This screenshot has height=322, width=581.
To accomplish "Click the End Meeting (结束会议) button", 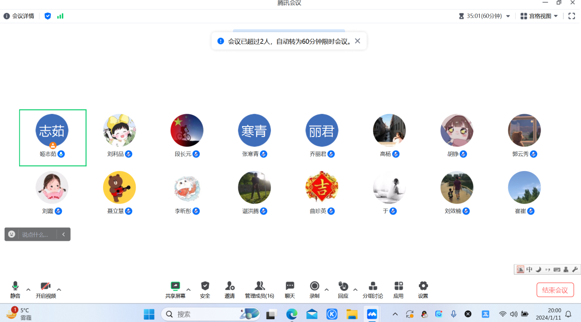I will [555, 290].
